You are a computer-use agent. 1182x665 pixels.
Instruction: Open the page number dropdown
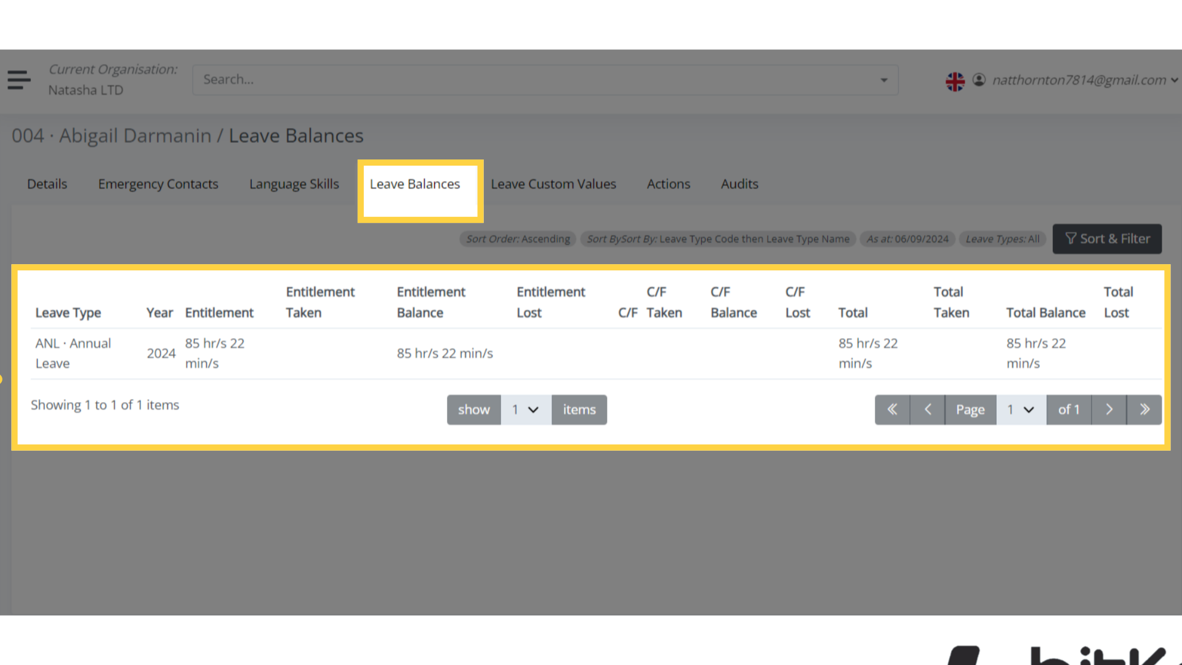pos(1021,409)
